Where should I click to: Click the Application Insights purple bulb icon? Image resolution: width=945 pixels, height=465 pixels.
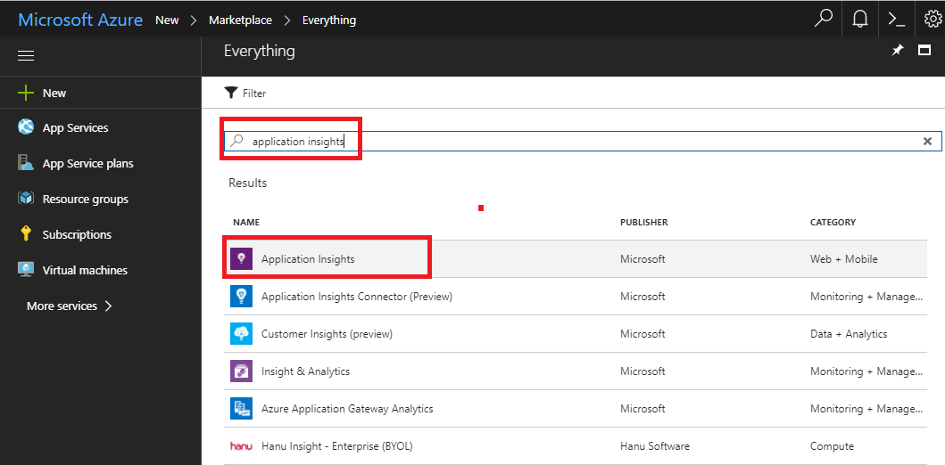[241, 258]
